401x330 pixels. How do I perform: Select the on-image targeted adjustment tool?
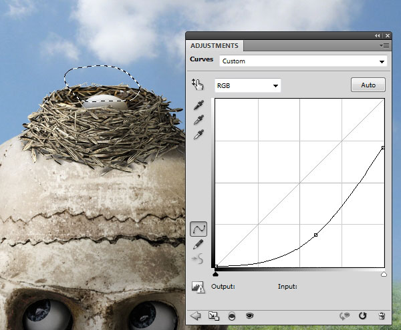click(197, 85)
